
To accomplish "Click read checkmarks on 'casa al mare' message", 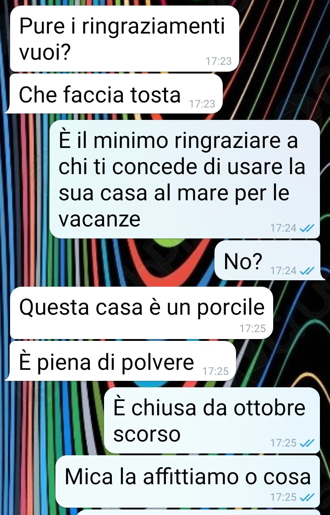I will click(307, 228).
